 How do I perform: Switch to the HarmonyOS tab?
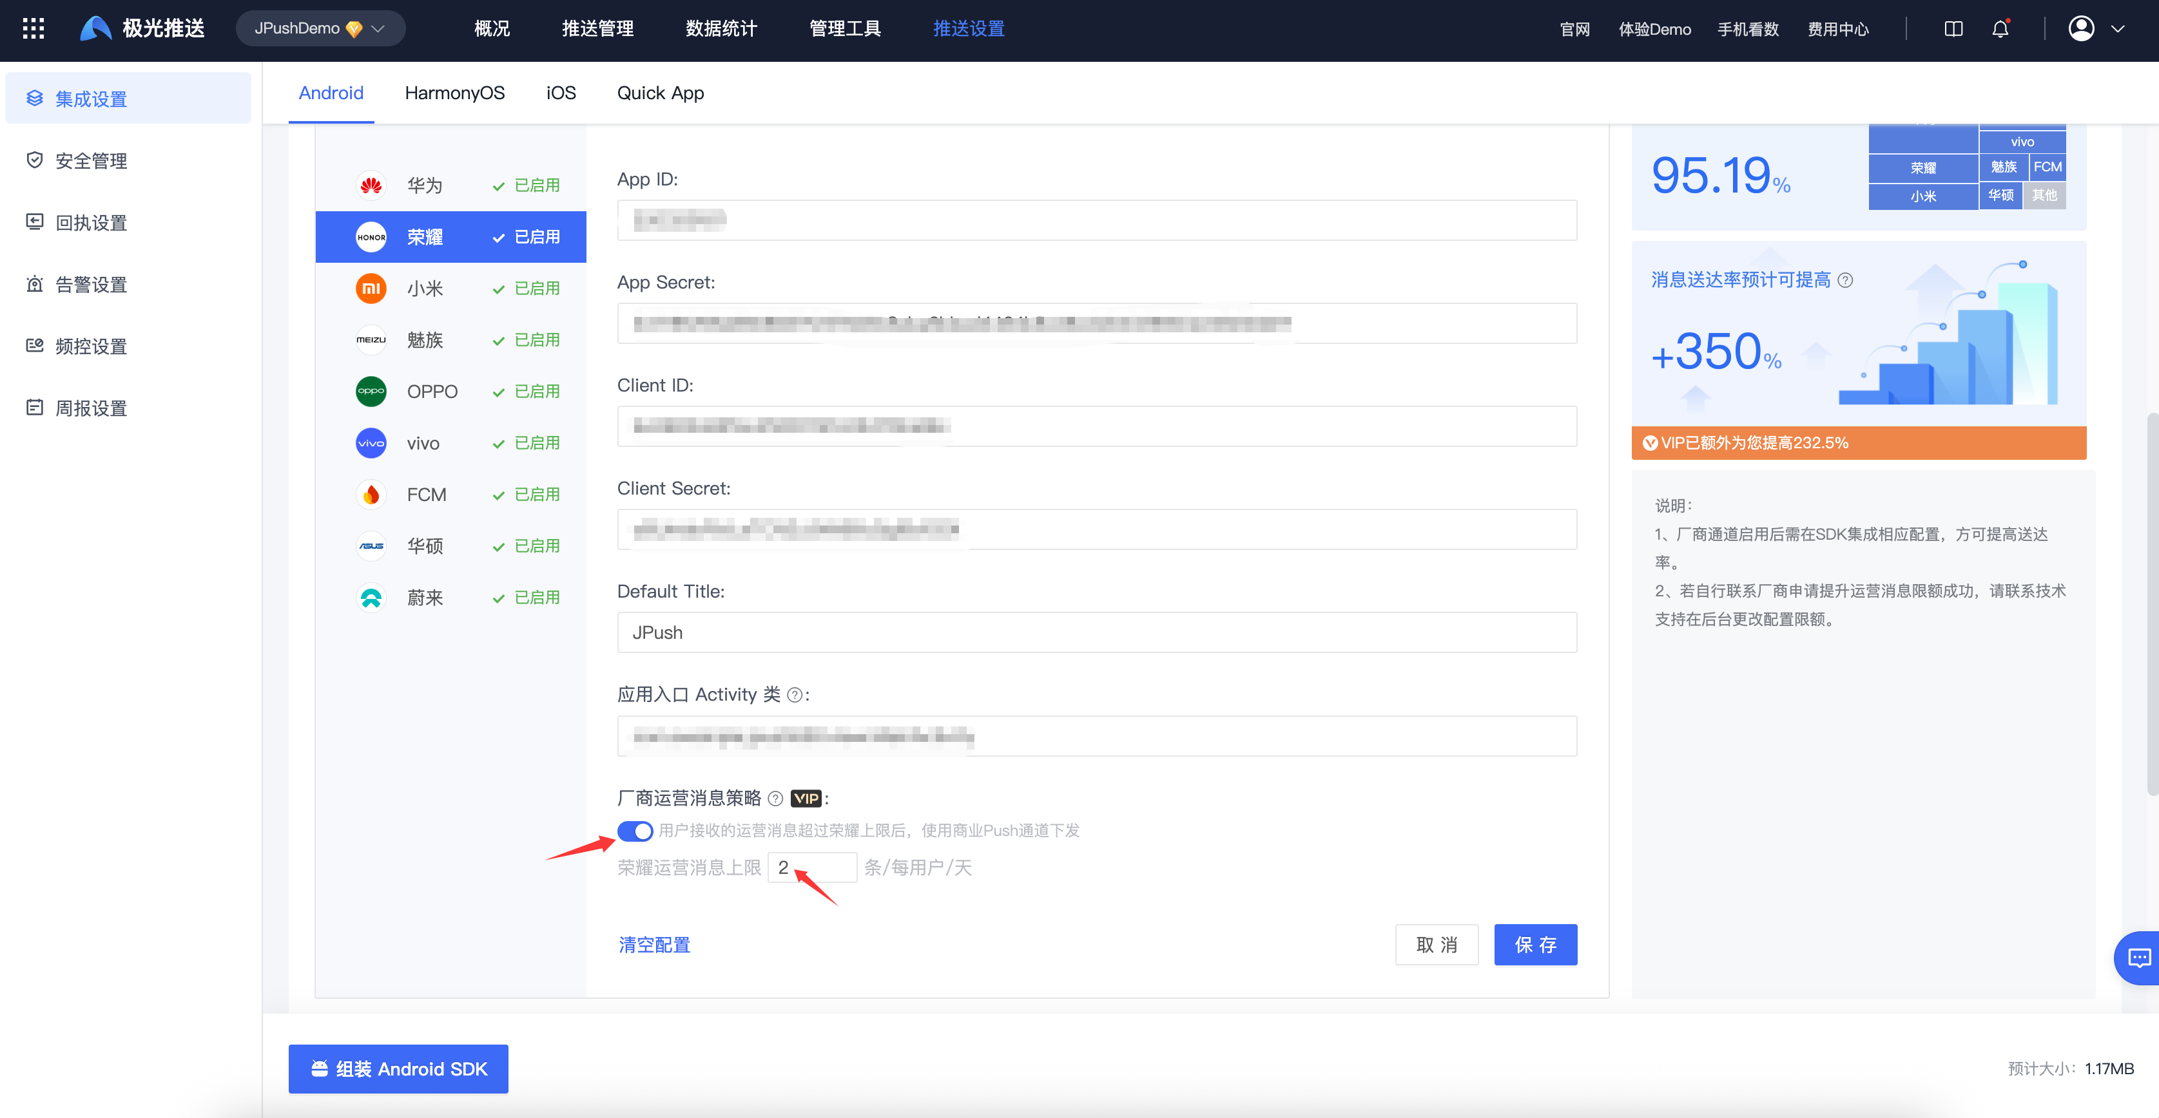454,93
